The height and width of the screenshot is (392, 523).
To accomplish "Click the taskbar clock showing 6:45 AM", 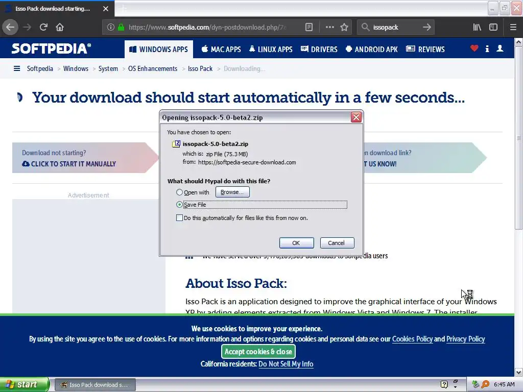I will coord(504,384).
